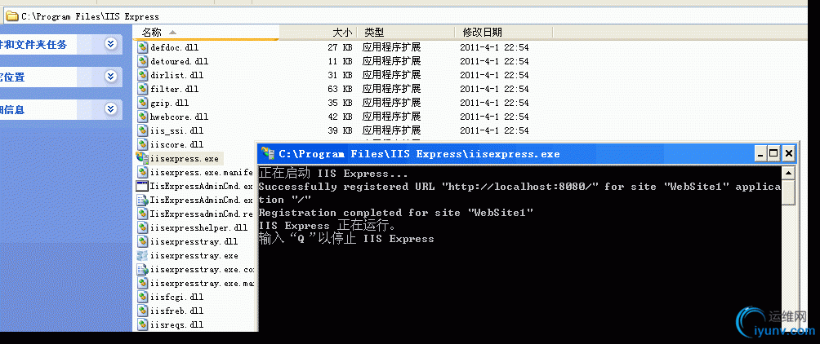The image size is (820, 344).
Task: Select file name dirlist.dll
Action: (176, 75)
